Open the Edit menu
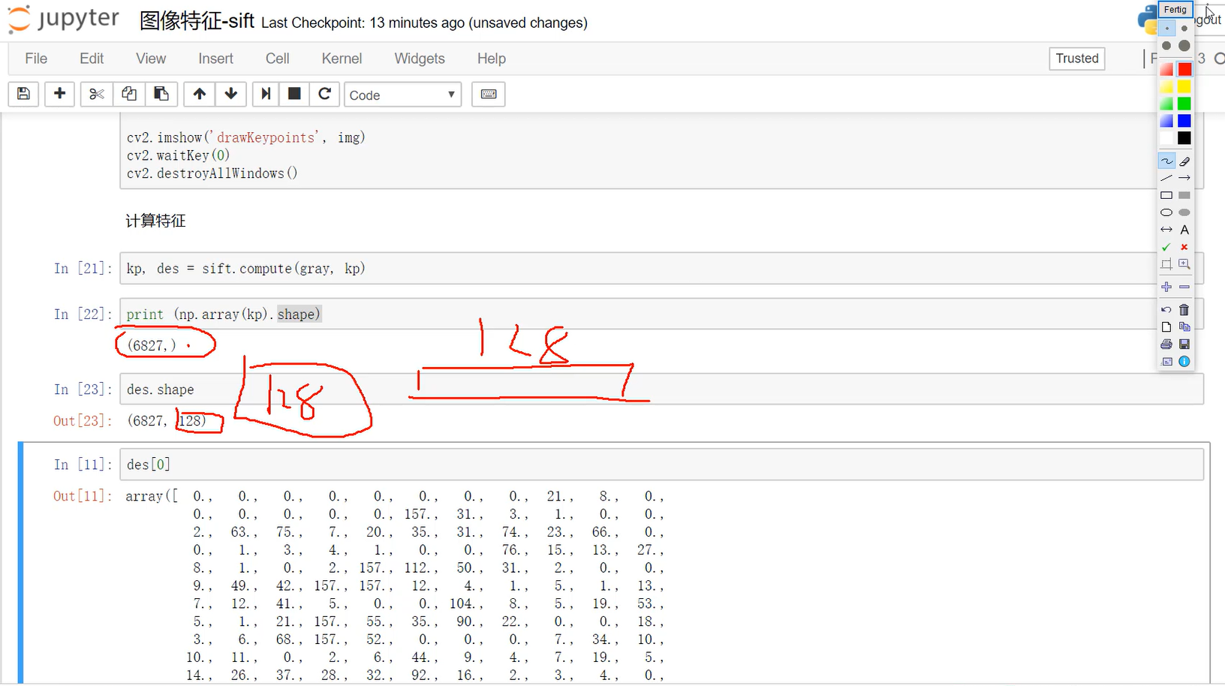Screen dimensions: 1225x686 (92, 59)
